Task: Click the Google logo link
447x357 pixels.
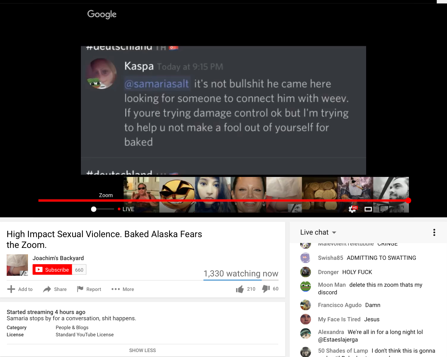Action: click(102, 14)
